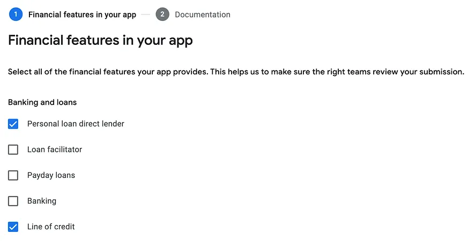
Task: Select step 1 circle in the stepper
Action: click(x=16, y=14)
